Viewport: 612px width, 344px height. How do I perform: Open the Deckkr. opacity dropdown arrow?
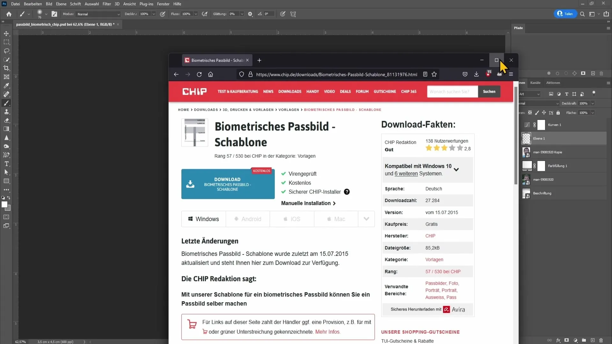coord(154,14)
